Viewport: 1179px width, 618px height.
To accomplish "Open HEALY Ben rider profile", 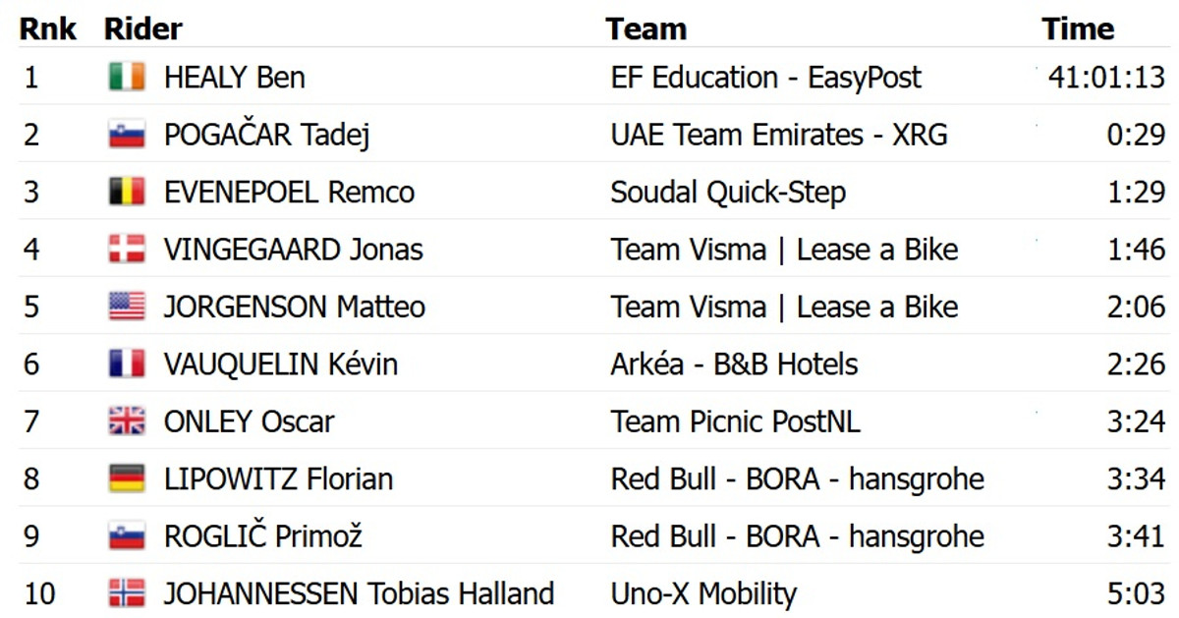I will pyautogui.click(x=234, y=77).
